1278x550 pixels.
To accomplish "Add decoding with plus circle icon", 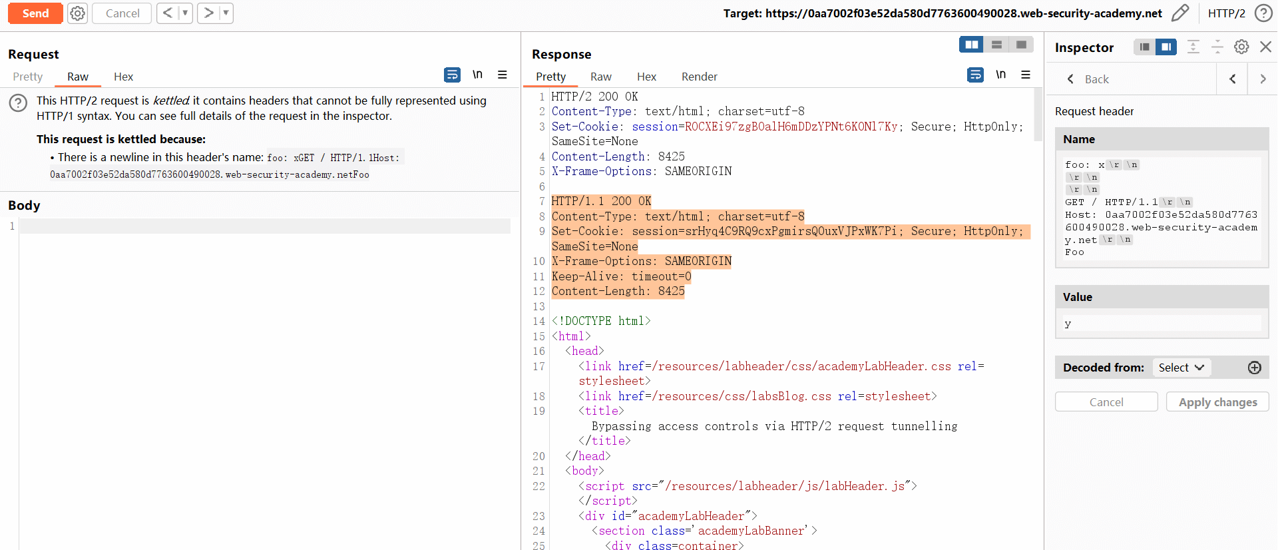I will pos(1255,368).
